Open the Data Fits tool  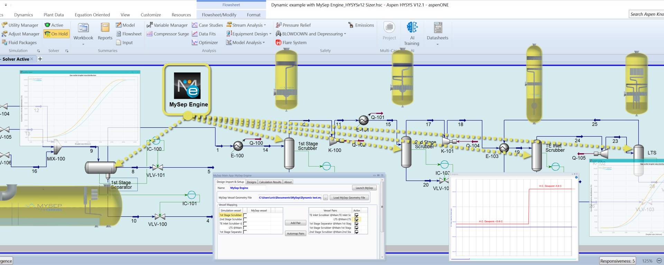(204, 34)
